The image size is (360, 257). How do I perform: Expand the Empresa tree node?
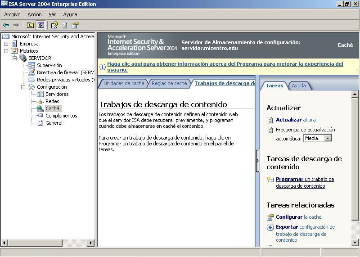pos(6,44)
